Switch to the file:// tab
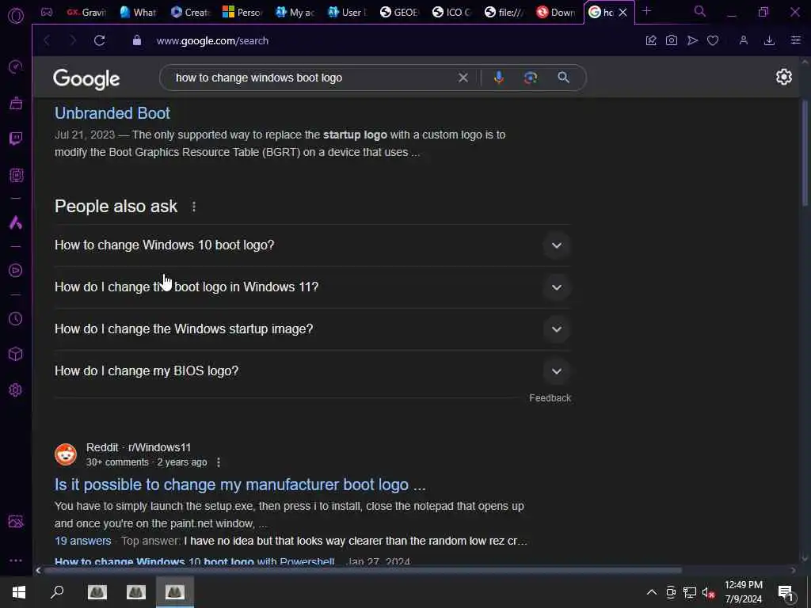Viewport: 811px width, 608px height. (504, 13)
